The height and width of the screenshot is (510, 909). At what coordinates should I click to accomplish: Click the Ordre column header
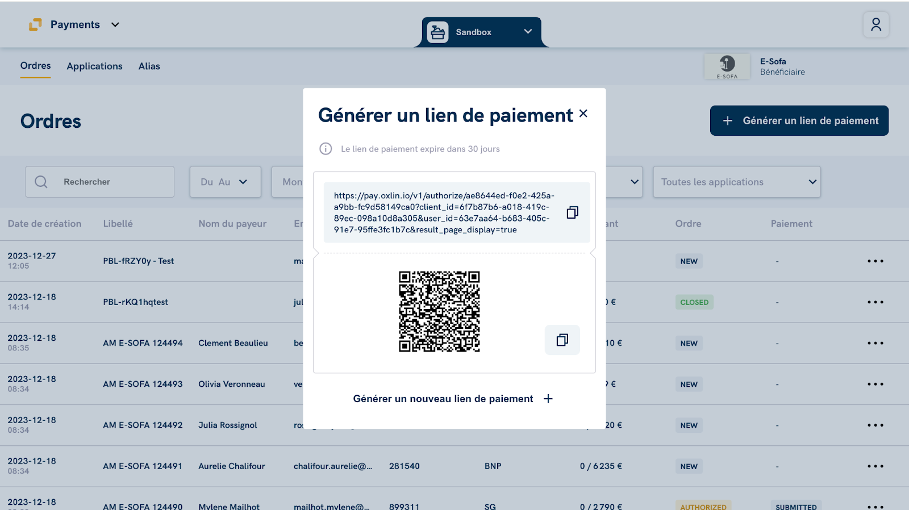click(x=688, y=224)
